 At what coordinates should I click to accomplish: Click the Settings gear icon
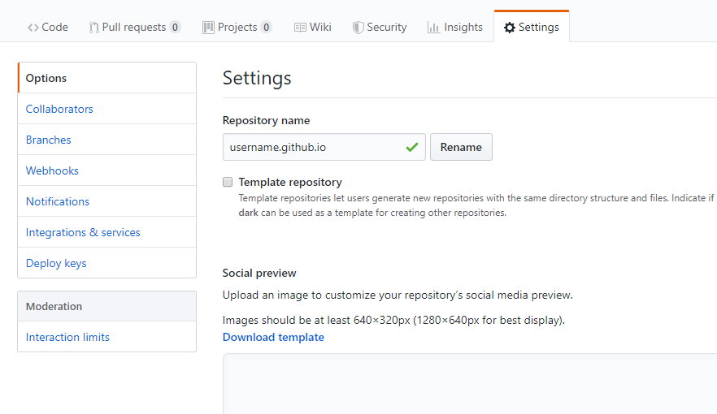[x=510, y=28]
